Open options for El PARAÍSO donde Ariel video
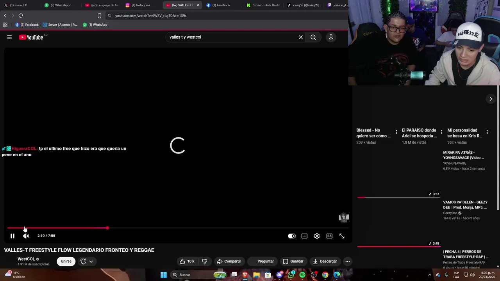The width and height of the screenshot is (500, 281). coord(441,132)
